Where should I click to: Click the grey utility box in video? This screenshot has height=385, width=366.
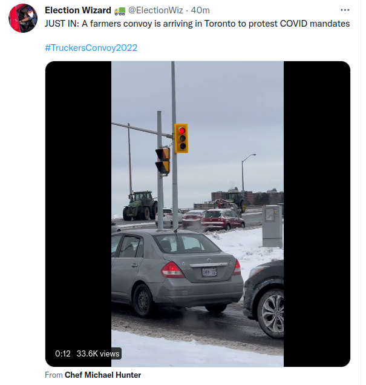[x=272, y=226]
